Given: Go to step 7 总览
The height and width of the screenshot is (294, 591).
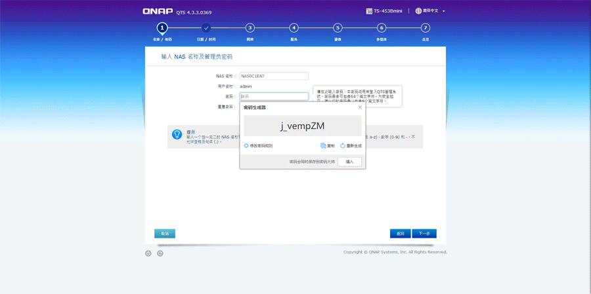Looking at the screenshot, I should [x=426, y=28].
